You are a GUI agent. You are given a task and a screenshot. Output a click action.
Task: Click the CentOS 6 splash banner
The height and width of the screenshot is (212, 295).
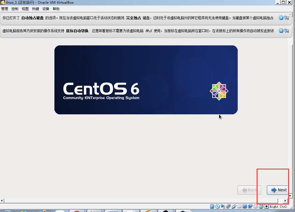tap(146, 80)
